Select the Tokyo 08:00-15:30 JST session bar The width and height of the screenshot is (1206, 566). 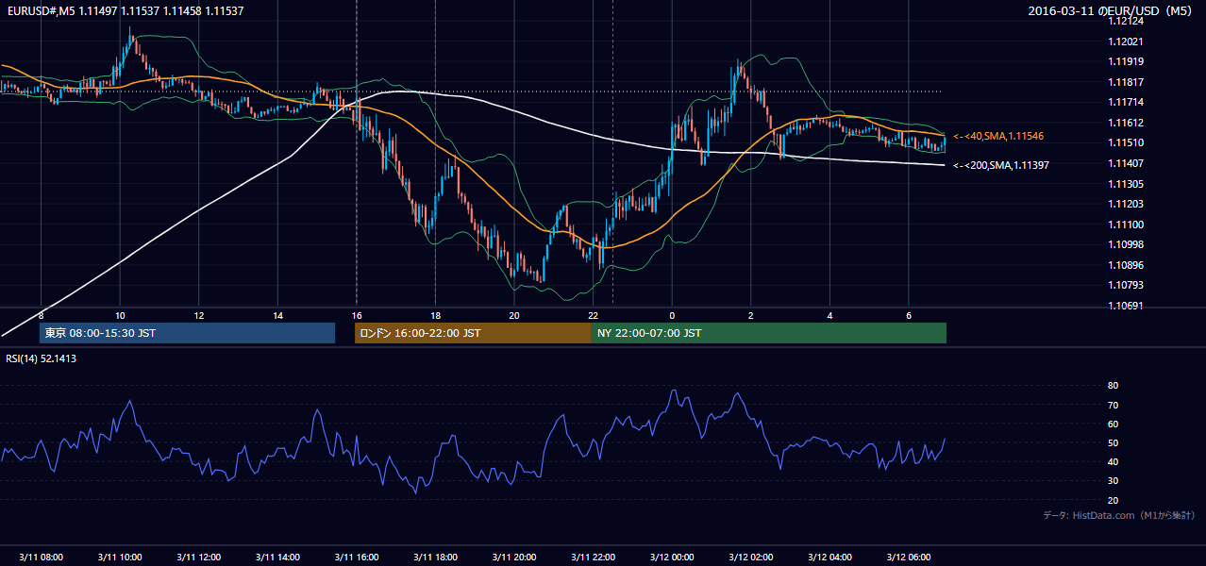click(x=187, y=333)
